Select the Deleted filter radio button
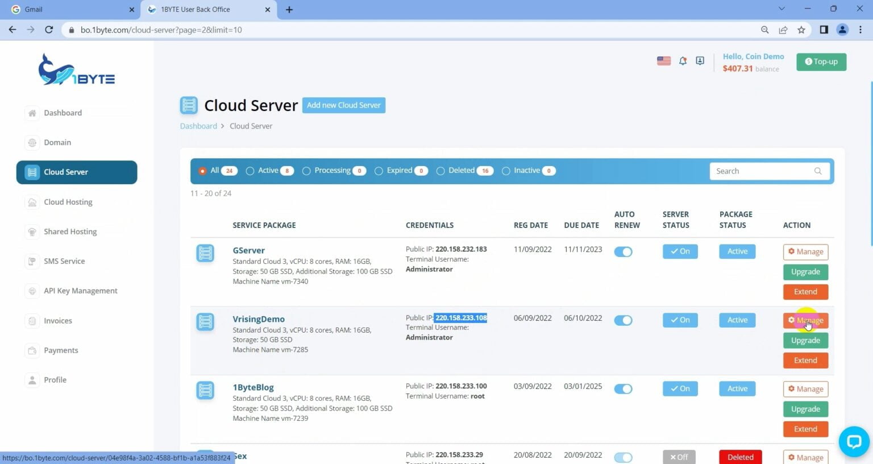Image resolution: width=873 pixels, height=464 pixels. 440,171
